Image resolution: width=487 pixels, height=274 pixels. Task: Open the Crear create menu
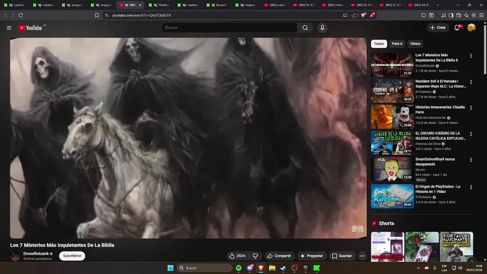438,27
